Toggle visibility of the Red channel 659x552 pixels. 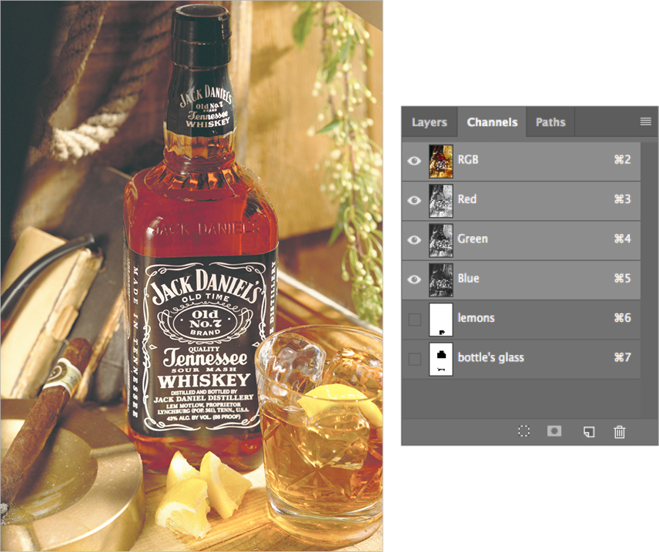point(414,200)
